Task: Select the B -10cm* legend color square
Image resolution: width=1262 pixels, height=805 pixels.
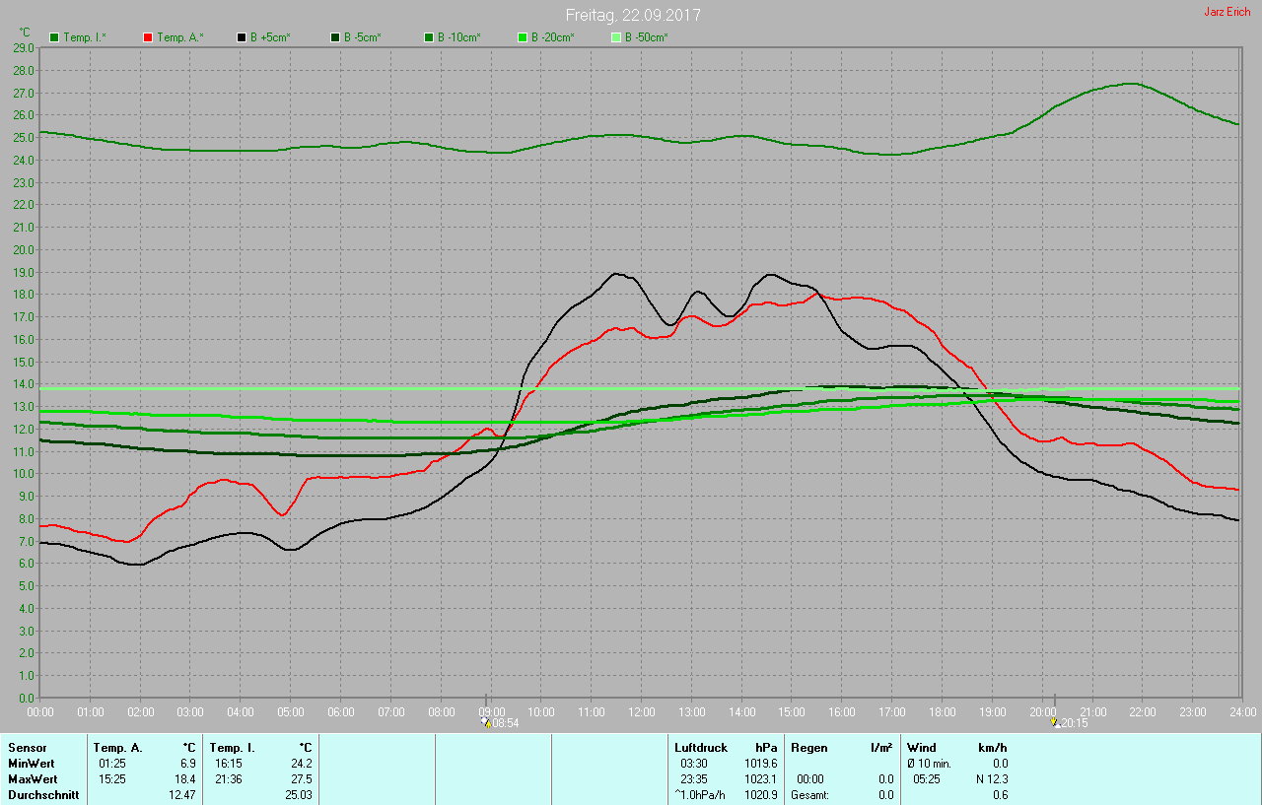Action: point(429,37)
